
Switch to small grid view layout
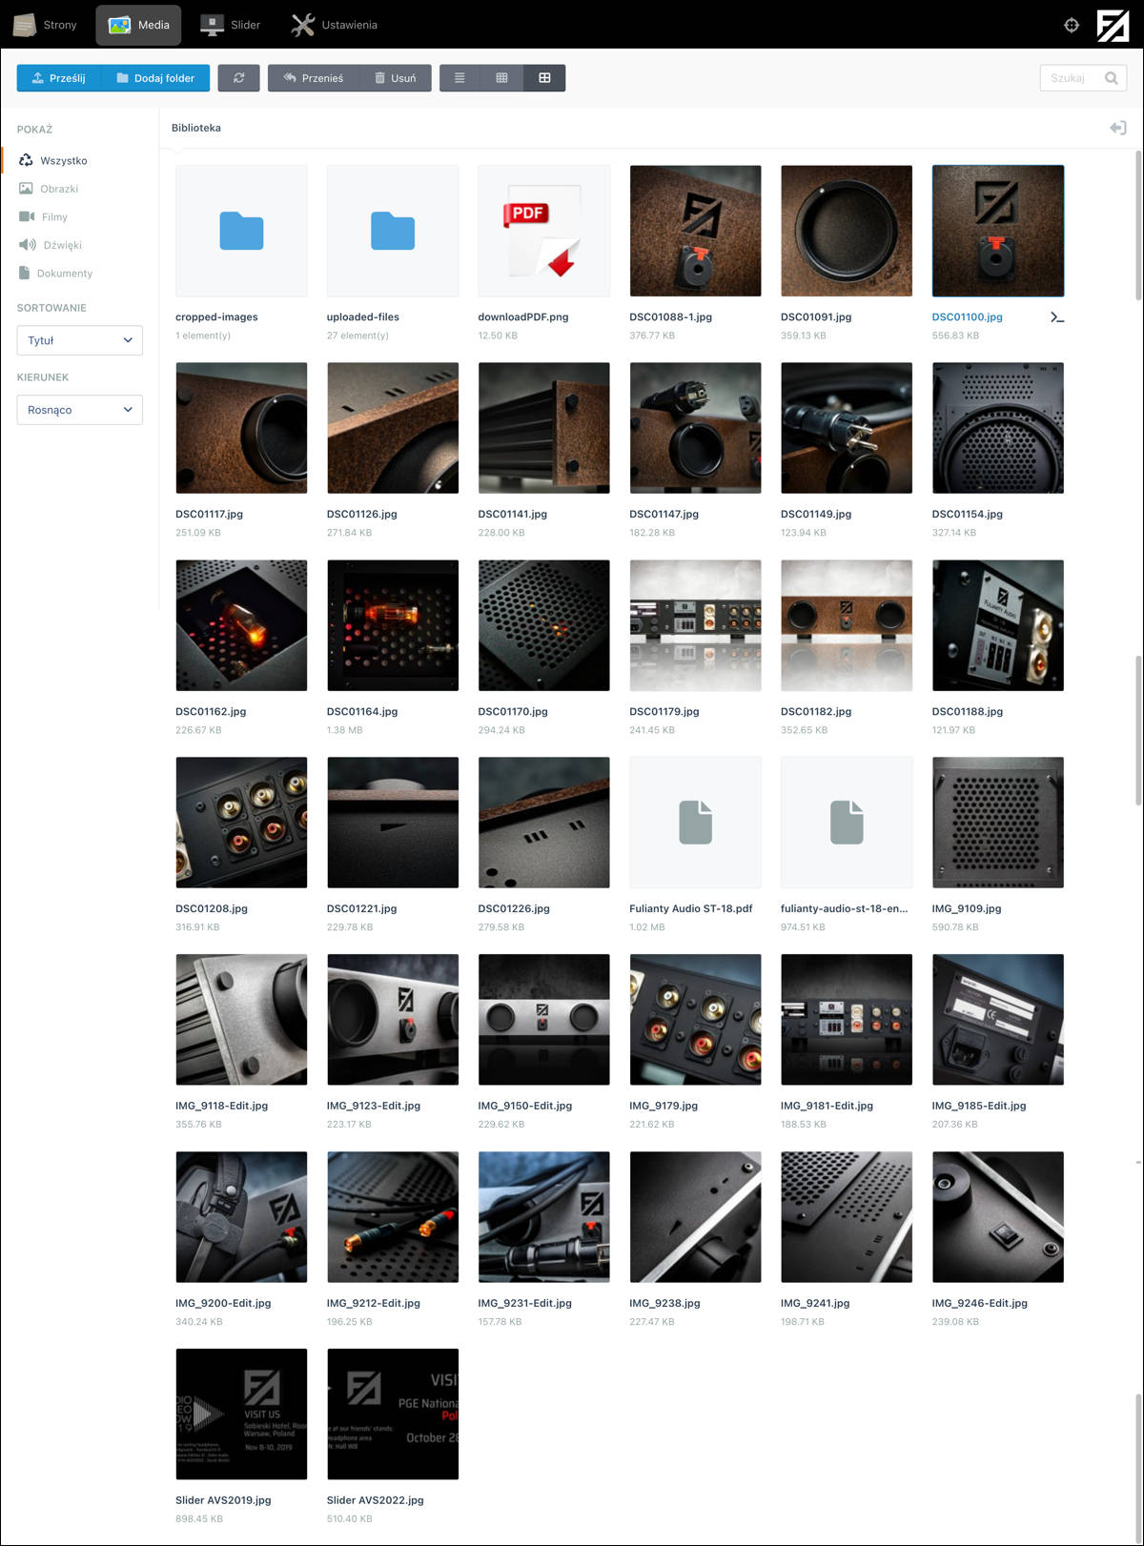[x=501, y=78]
